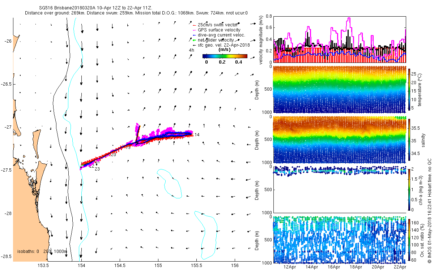Viewport: 434px width, 271px height.
Task: Click legend entry 'sfc geo. vel. 22-Apr-2018'
Action: 224,45
